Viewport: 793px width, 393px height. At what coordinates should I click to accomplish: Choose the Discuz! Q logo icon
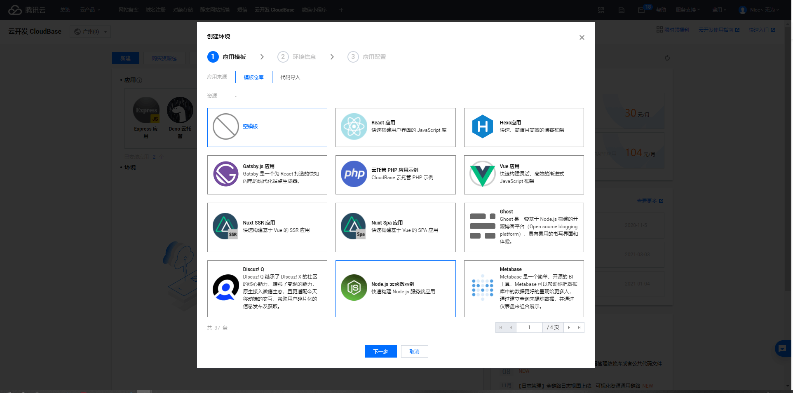pos(225,288)
